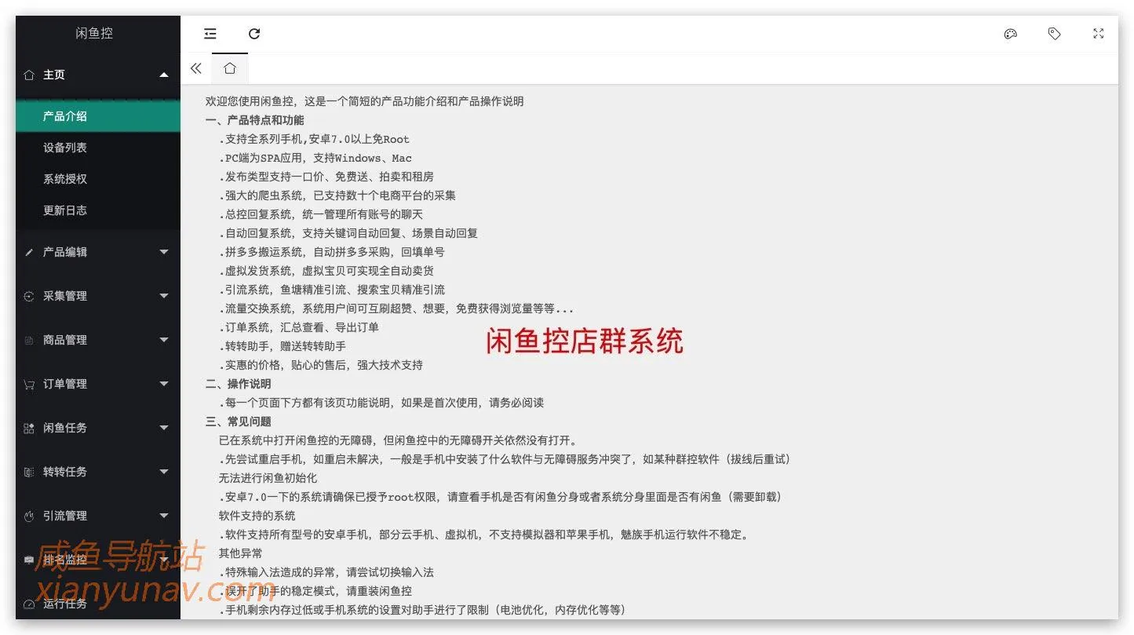Collapse the sidebar using the hamburger icon

coord(210,34)
